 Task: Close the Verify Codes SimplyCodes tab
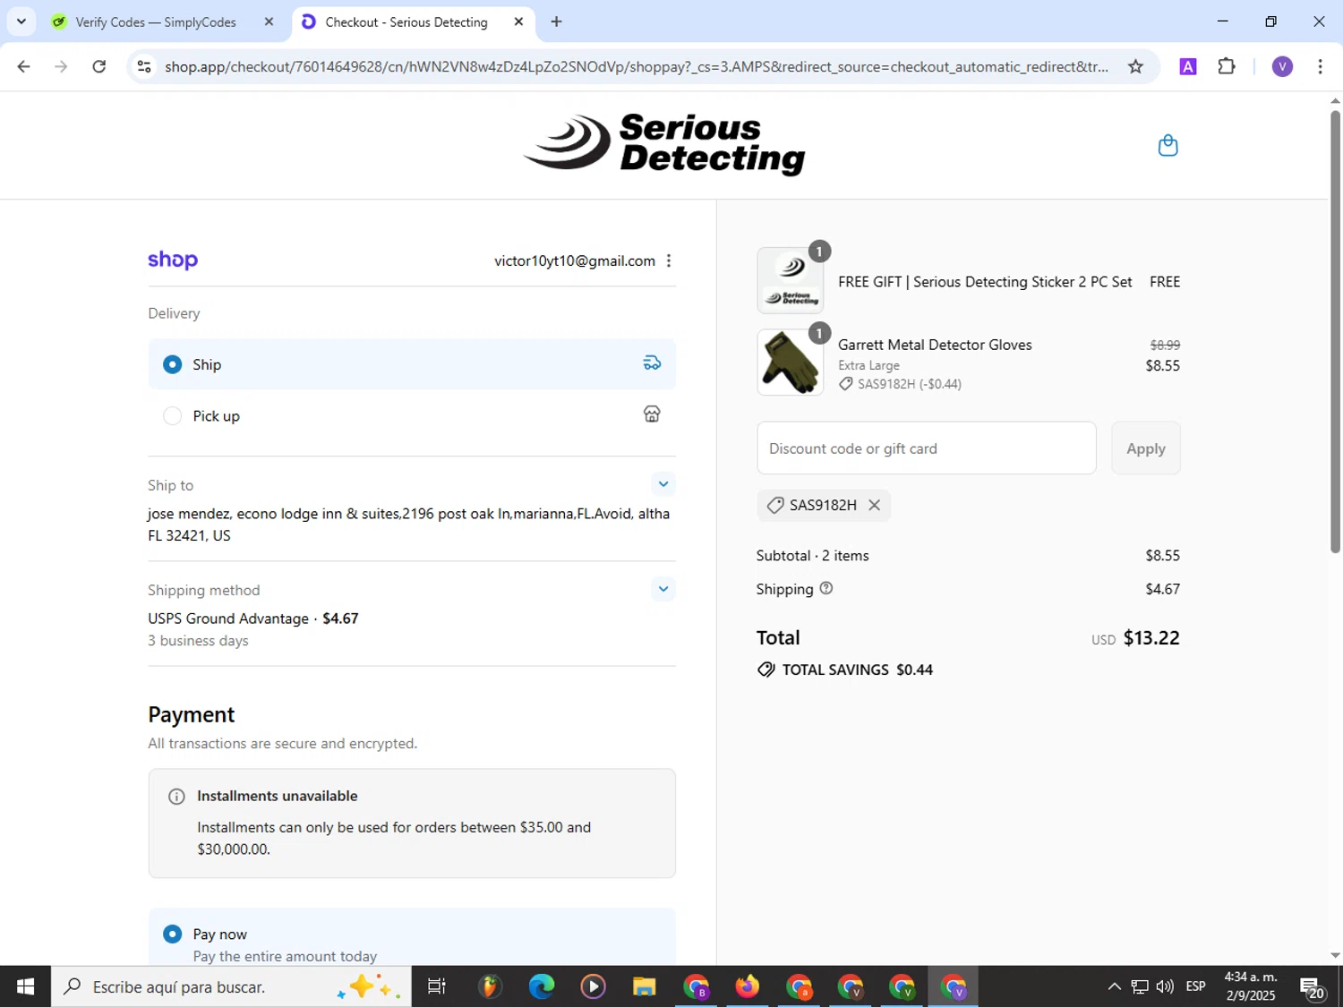tap(269, 21)
